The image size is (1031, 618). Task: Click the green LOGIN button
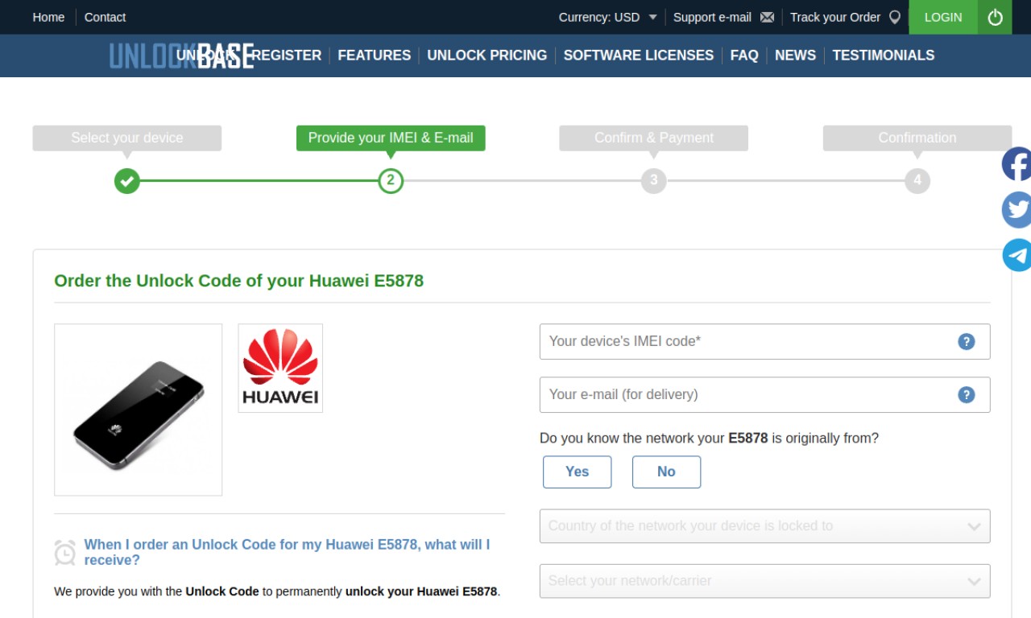(x=943, y=17)
